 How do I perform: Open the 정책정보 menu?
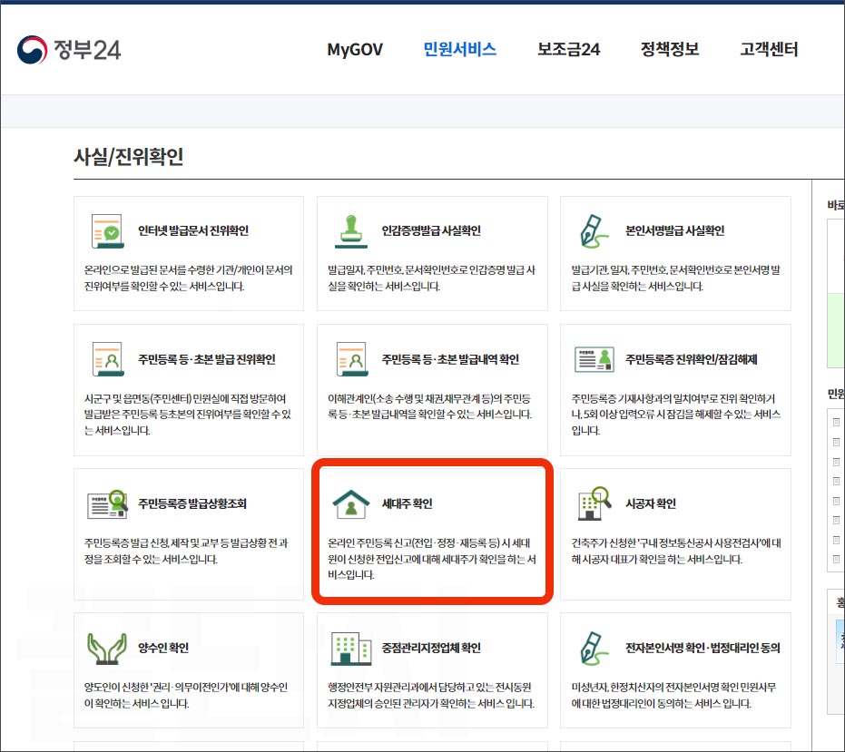(x=669, y=49)
